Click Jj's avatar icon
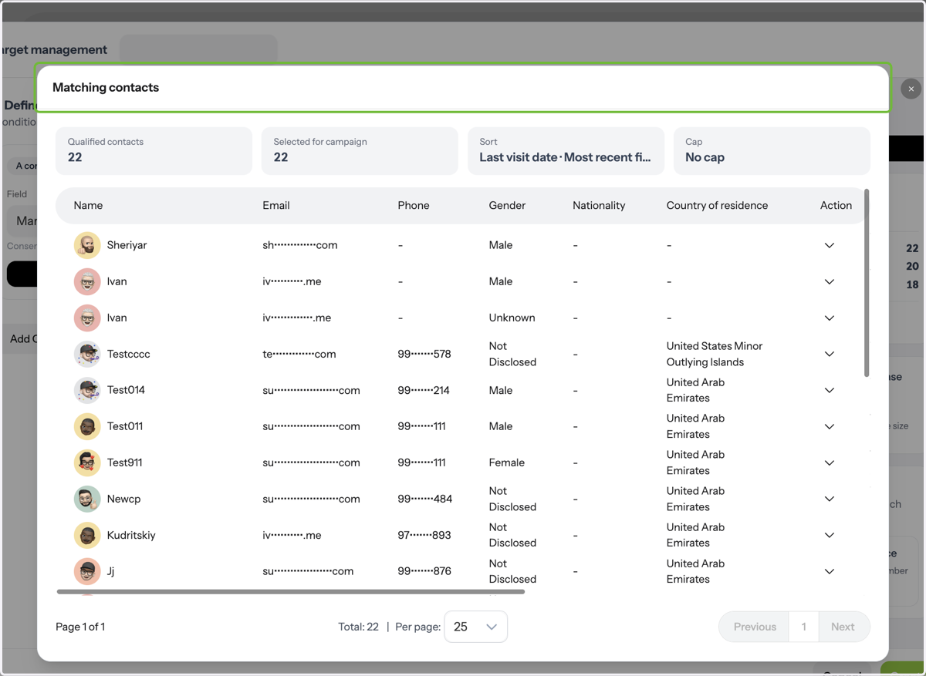 pos(87,571)
